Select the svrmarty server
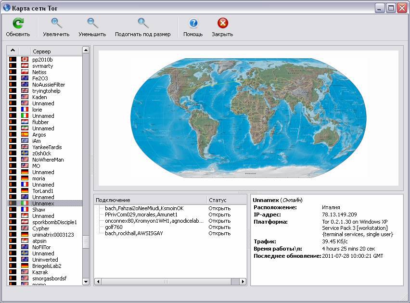 pos(43,66)
